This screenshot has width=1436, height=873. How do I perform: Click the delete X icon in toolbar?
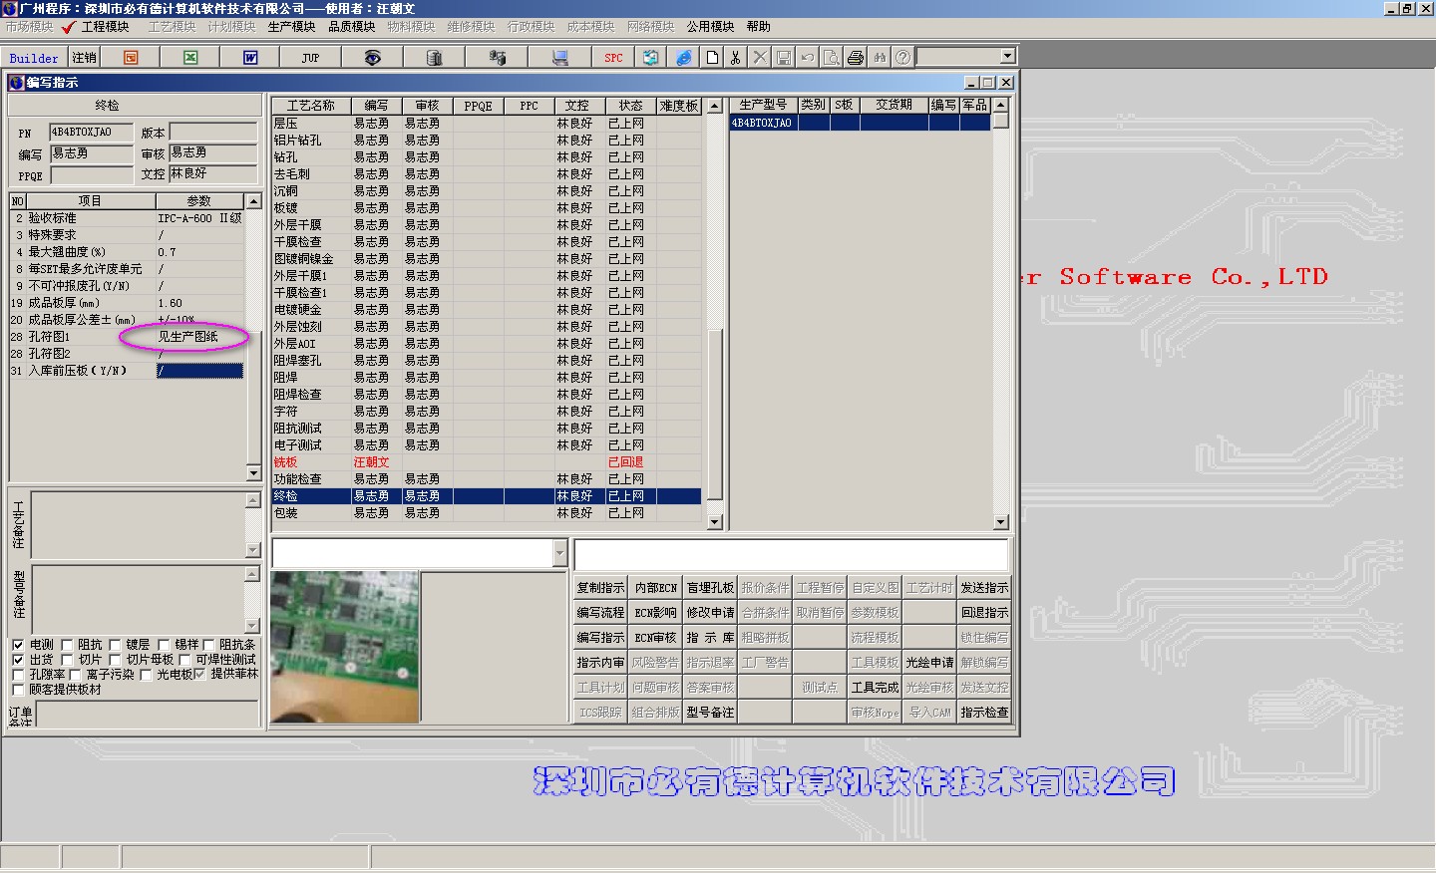[x=760, y=58]
